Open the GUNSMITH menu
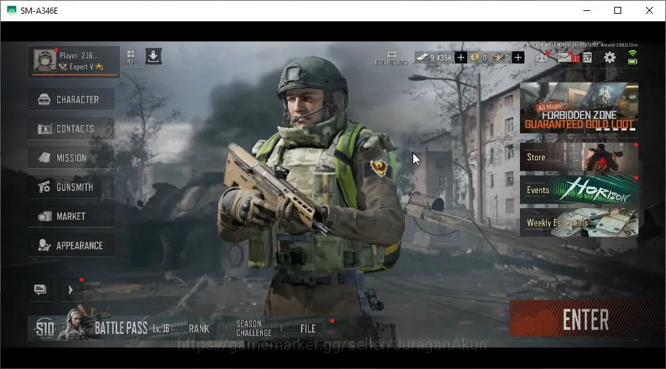 [71, 188]
